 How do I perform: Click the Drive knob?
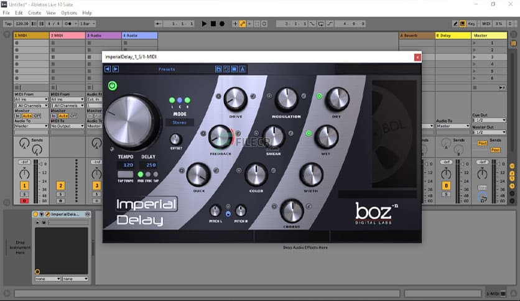pyautogui.click(x=236, y=99)
